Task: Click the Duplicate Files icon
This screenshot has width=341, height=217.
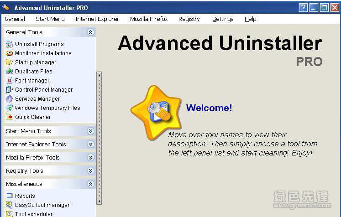Action: [9, 72]
